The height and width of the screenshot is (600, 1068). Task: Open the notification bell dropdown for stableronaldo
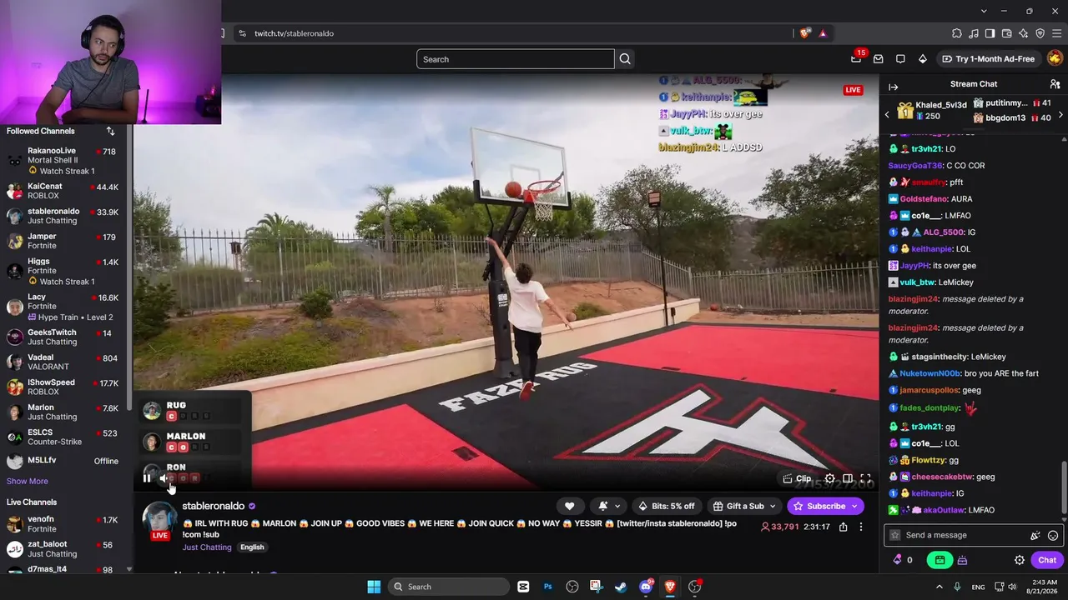609,506
